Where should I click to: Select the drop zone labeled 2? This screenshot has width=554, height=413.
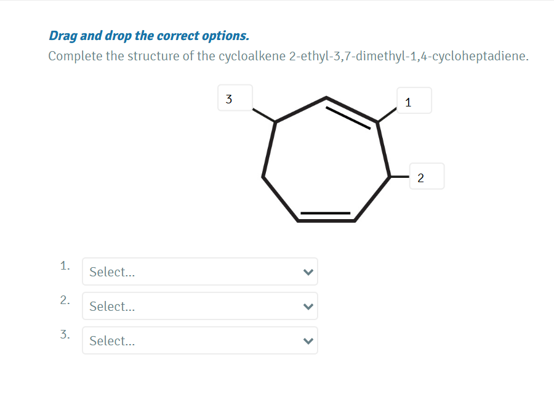click(427, 176)
